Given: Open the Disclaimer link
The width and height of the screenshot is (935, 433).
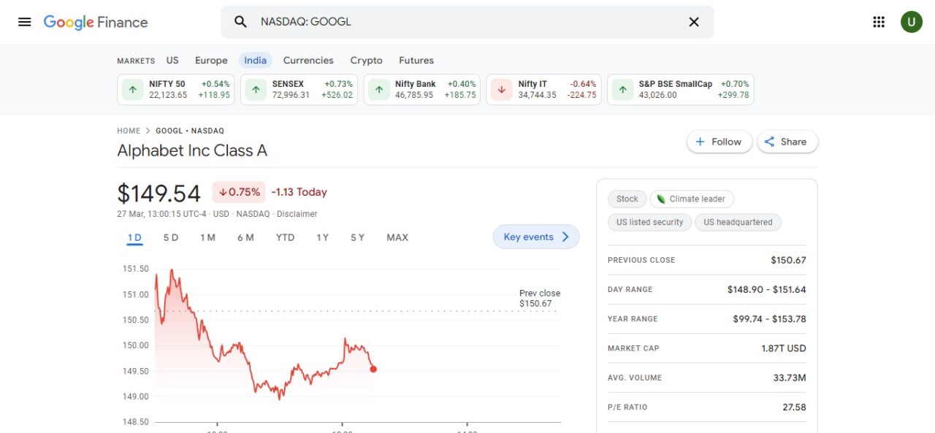Looking at the screenshot, I should (x=297, y=214).
